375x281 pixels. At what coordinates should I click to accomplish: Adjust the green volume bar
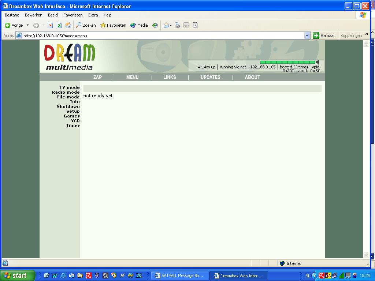click(287, 62)
